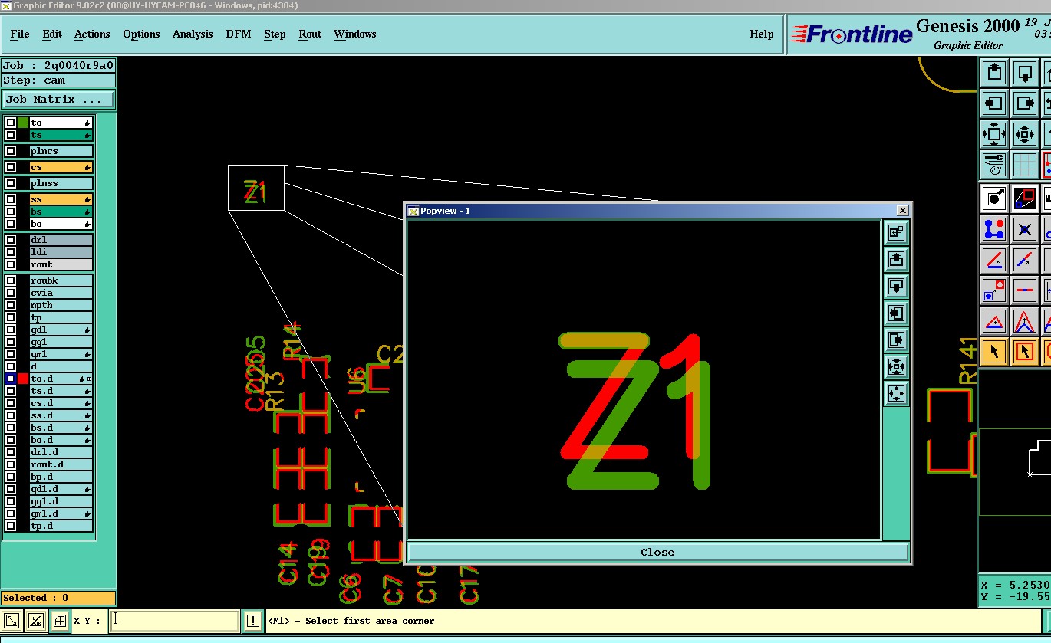Click large box outward-arrows zoom icon
Screen dimensions: 1051x643
994,134
